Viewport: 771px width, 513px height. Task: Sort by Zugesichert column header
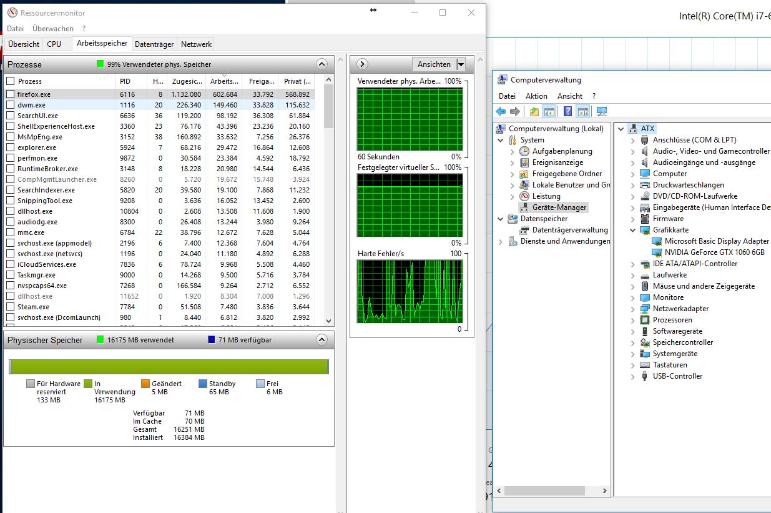tap(185, 81)
